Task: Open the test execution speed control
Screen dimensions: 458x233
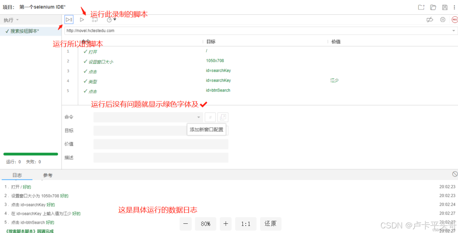Action: 111,20
